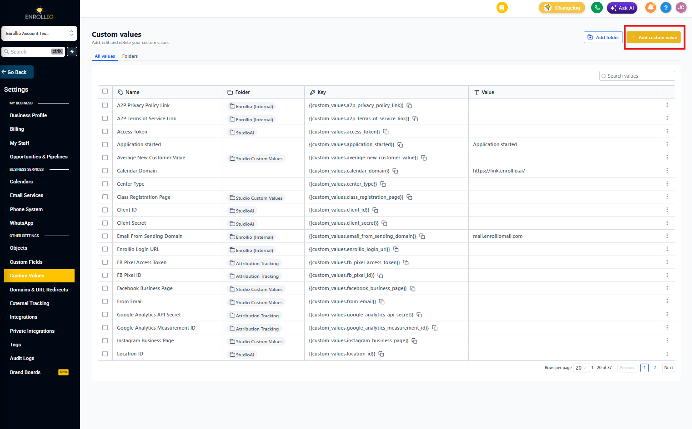Copy the google_analytics_api_secret key
The width and height of the screenshot is (692, 429).
click(x=419, y=315)
